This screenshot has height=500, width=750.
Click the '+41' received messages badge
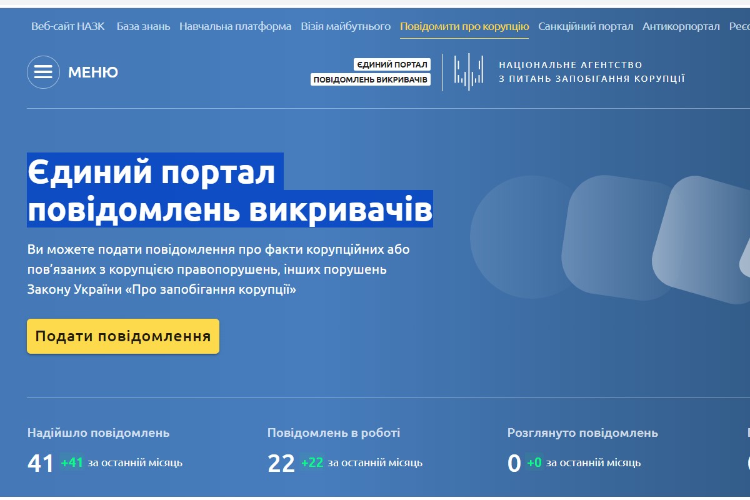click(x=72, y=463)
